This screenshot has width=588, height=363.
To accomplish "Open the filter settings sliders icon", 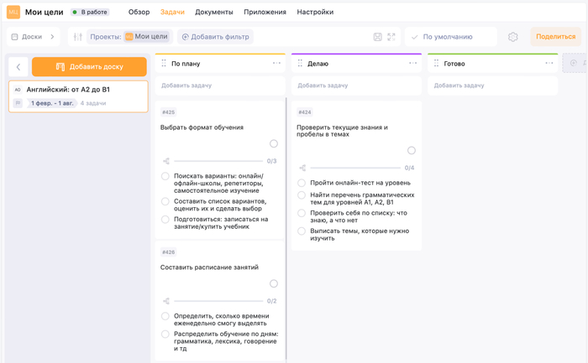I will 77,37.
